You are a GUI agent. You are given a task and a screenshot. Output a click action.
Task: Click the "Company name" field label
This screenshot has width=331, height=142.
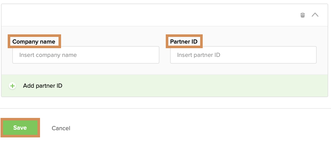click(34, 42)
